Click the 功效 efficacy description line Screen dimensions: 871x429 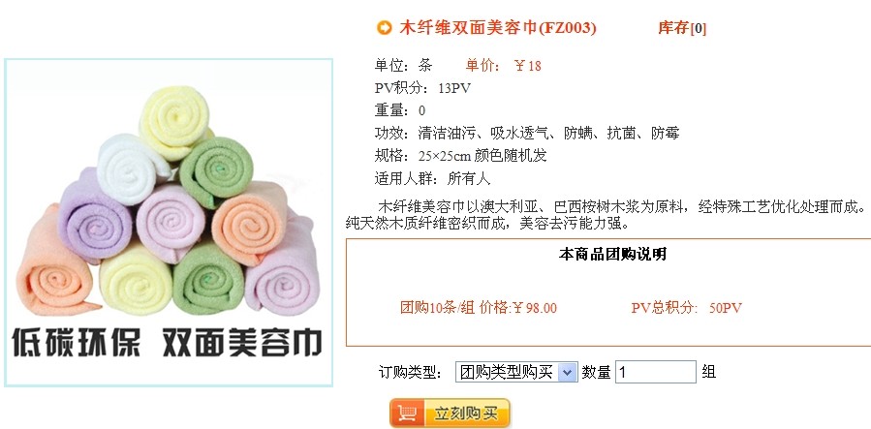click(527, 134)
